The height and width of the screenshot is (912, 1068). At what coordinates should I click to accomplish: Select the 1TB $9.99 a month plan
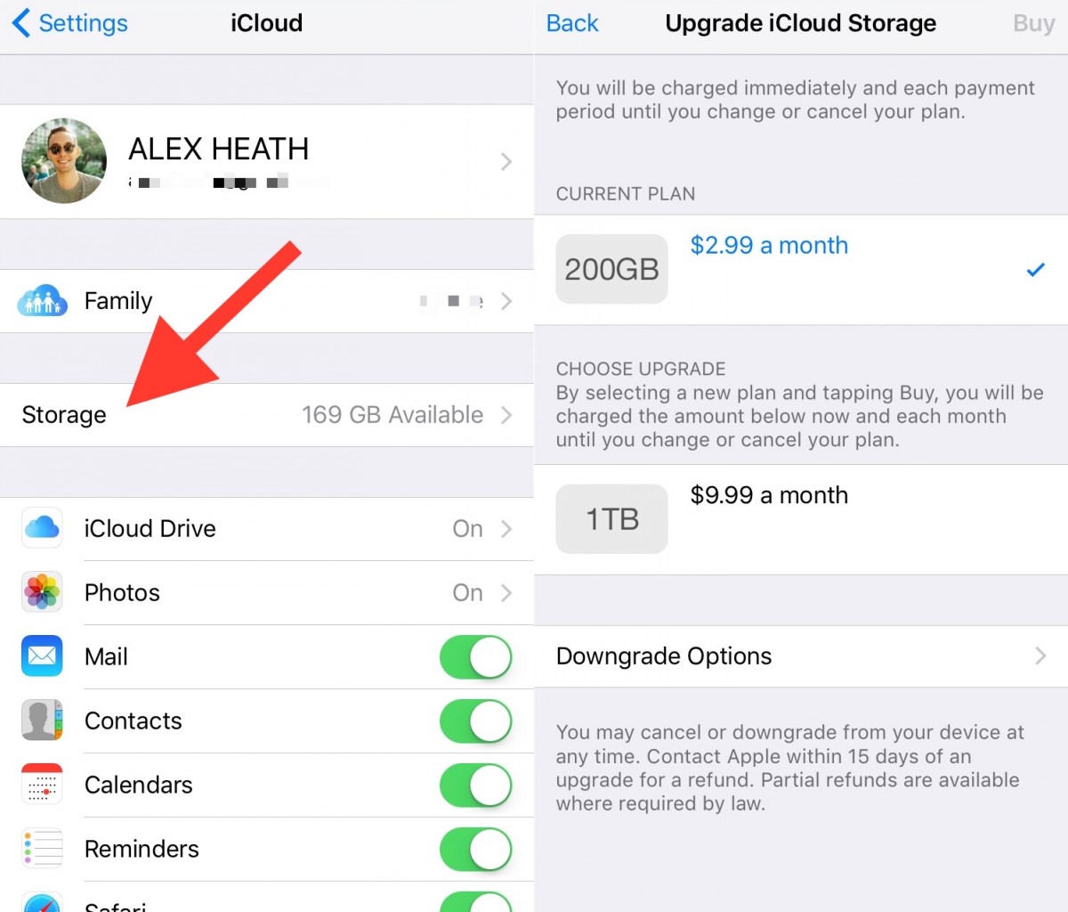click(x=801, y=519)
